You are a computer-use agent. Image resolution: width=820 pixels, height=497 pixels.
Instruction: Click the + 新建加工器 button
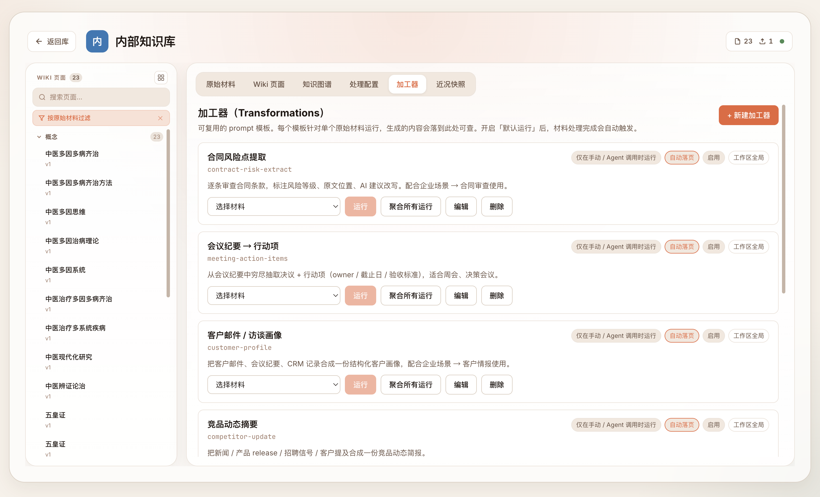748,115
